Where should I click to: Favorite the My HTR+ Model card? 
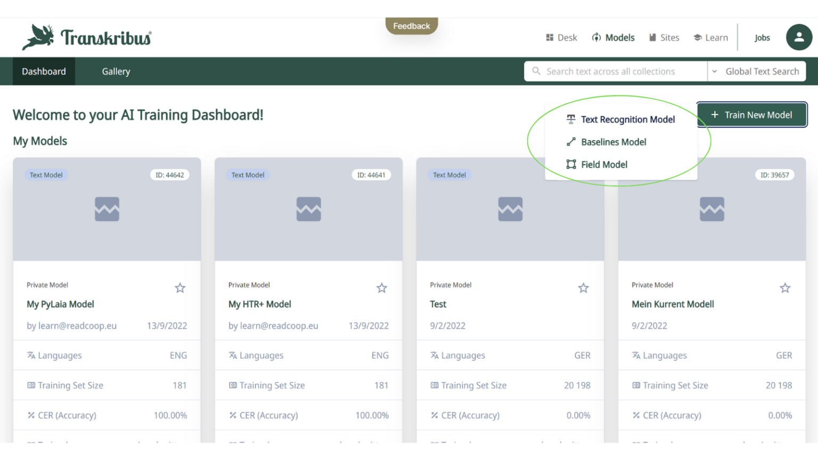381,287
